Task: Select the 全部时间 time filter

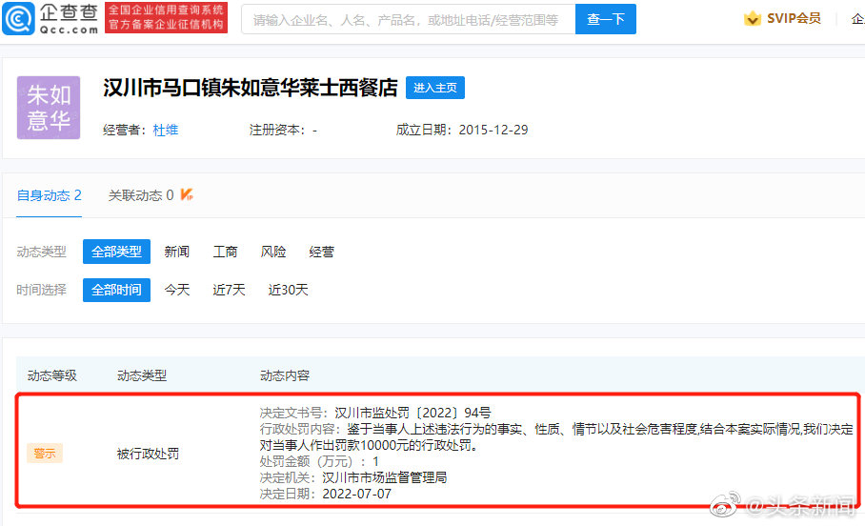Action: click(x=116, y=290)
